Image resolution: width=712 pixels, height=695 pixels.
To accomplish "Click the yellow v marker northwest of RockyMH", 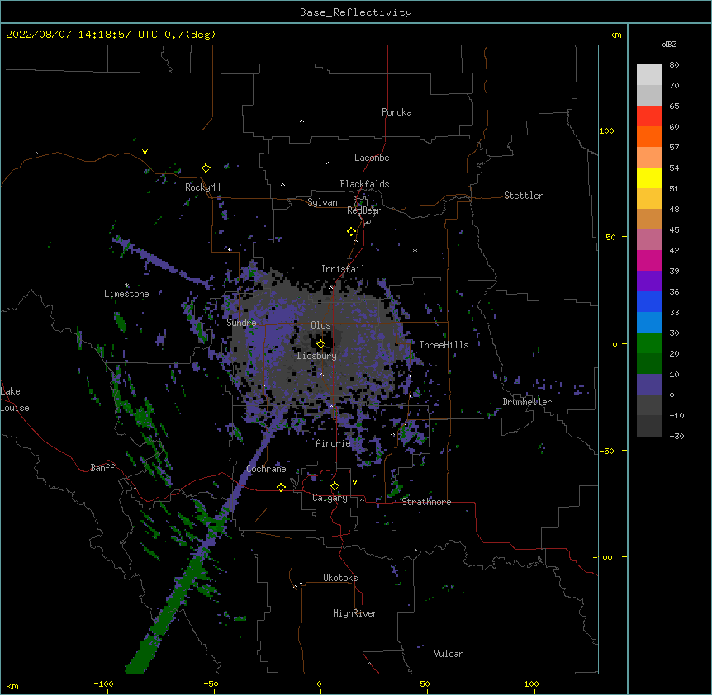I will [145, 152].
